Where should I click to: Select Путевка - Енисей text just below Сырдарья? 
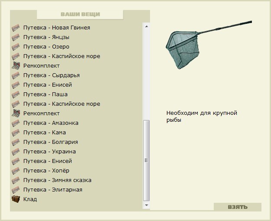pyautogui.click(x=48, y=85)
